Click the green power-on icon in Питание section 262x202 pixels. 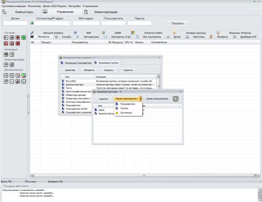tap(24, 38)
